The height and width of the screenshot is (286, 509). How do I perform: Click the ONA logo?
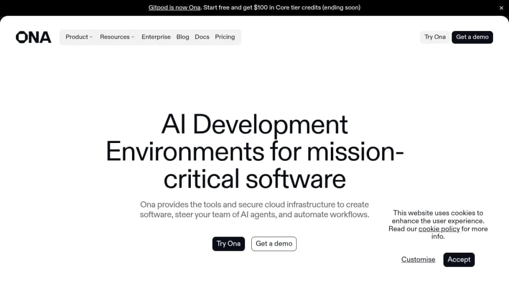(x=33, y=37)
